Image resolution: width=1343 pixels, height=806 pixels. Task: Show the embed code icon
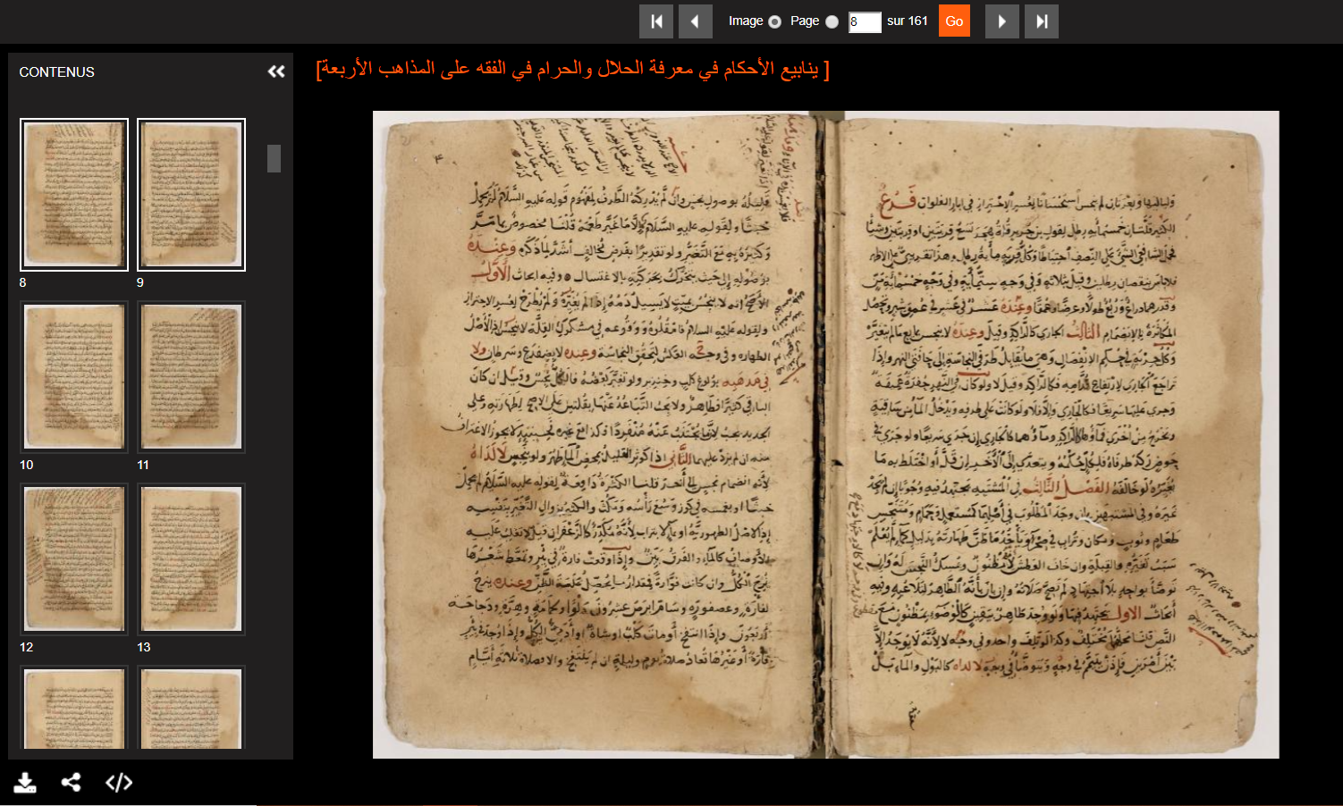119,783
